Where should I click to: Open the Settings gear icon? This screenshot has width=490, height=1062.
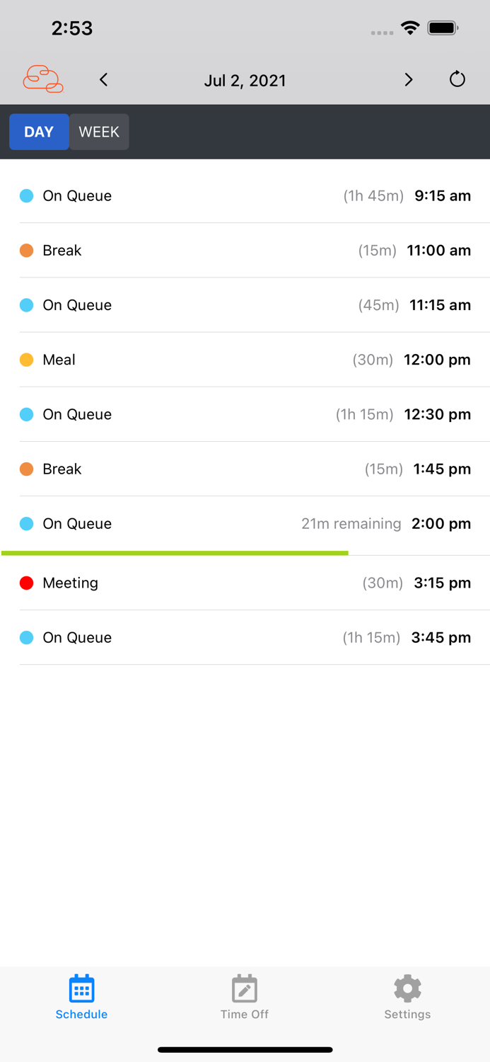pyautogui.click(x=407, y=988)
